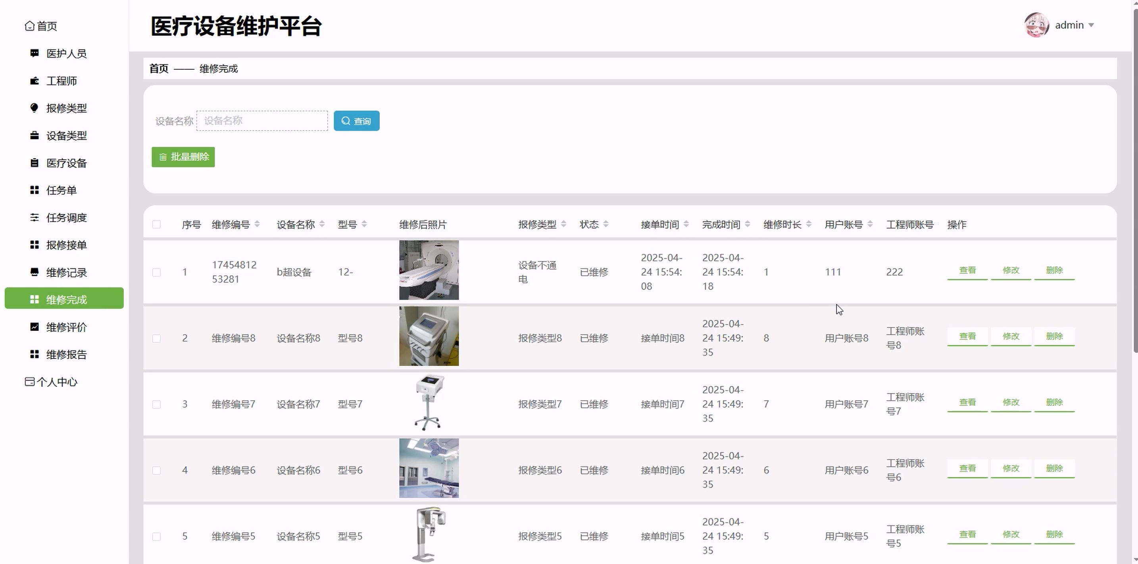Sort by 完成时间 column sort arrows
The width and height of the screenshot is (1138, 564).
pos(748,224)
